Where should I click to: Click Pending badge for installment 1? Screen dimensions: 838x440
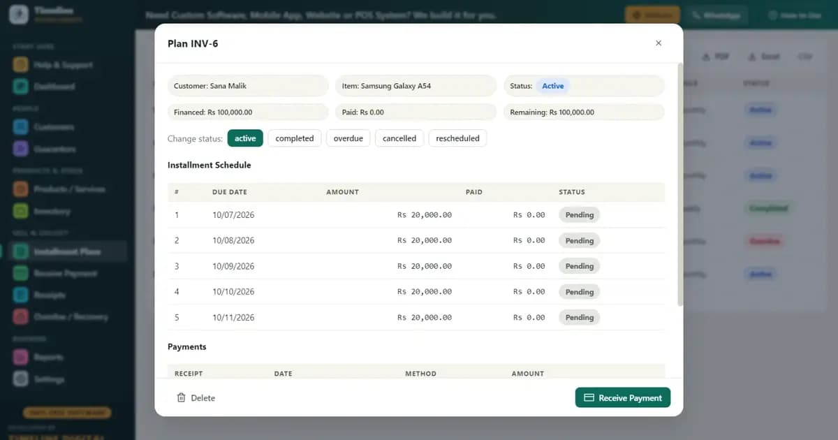579,215
